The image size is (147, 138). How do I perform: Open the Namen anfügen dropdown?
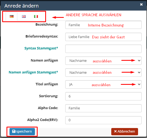coord(103,60)
